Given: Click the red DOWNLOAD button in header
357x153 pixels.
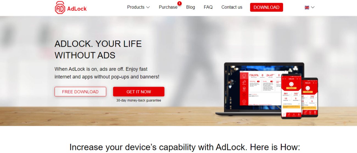Looking at the screenshot, I should pyautogui.click(x=266, y=7).
